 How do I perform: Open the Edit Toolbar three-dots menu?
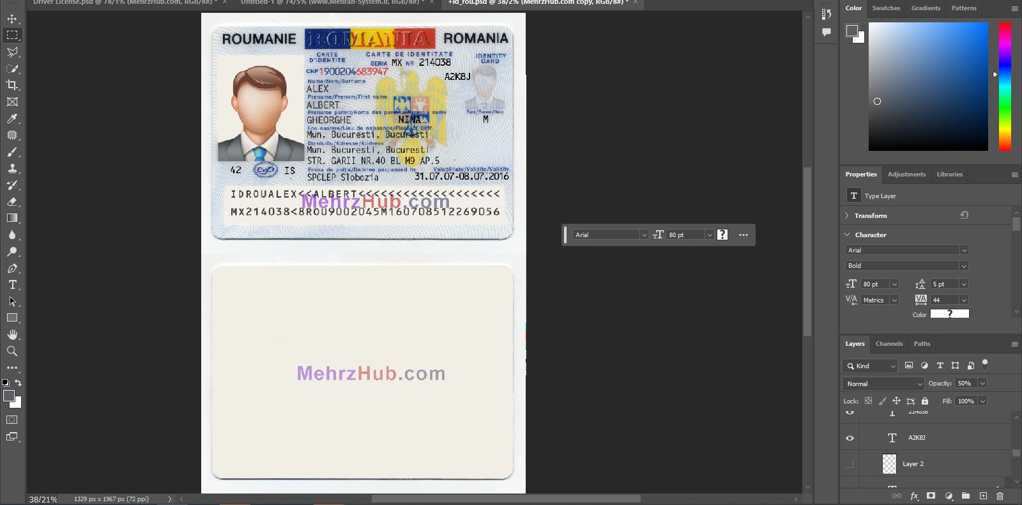[12, 368]
